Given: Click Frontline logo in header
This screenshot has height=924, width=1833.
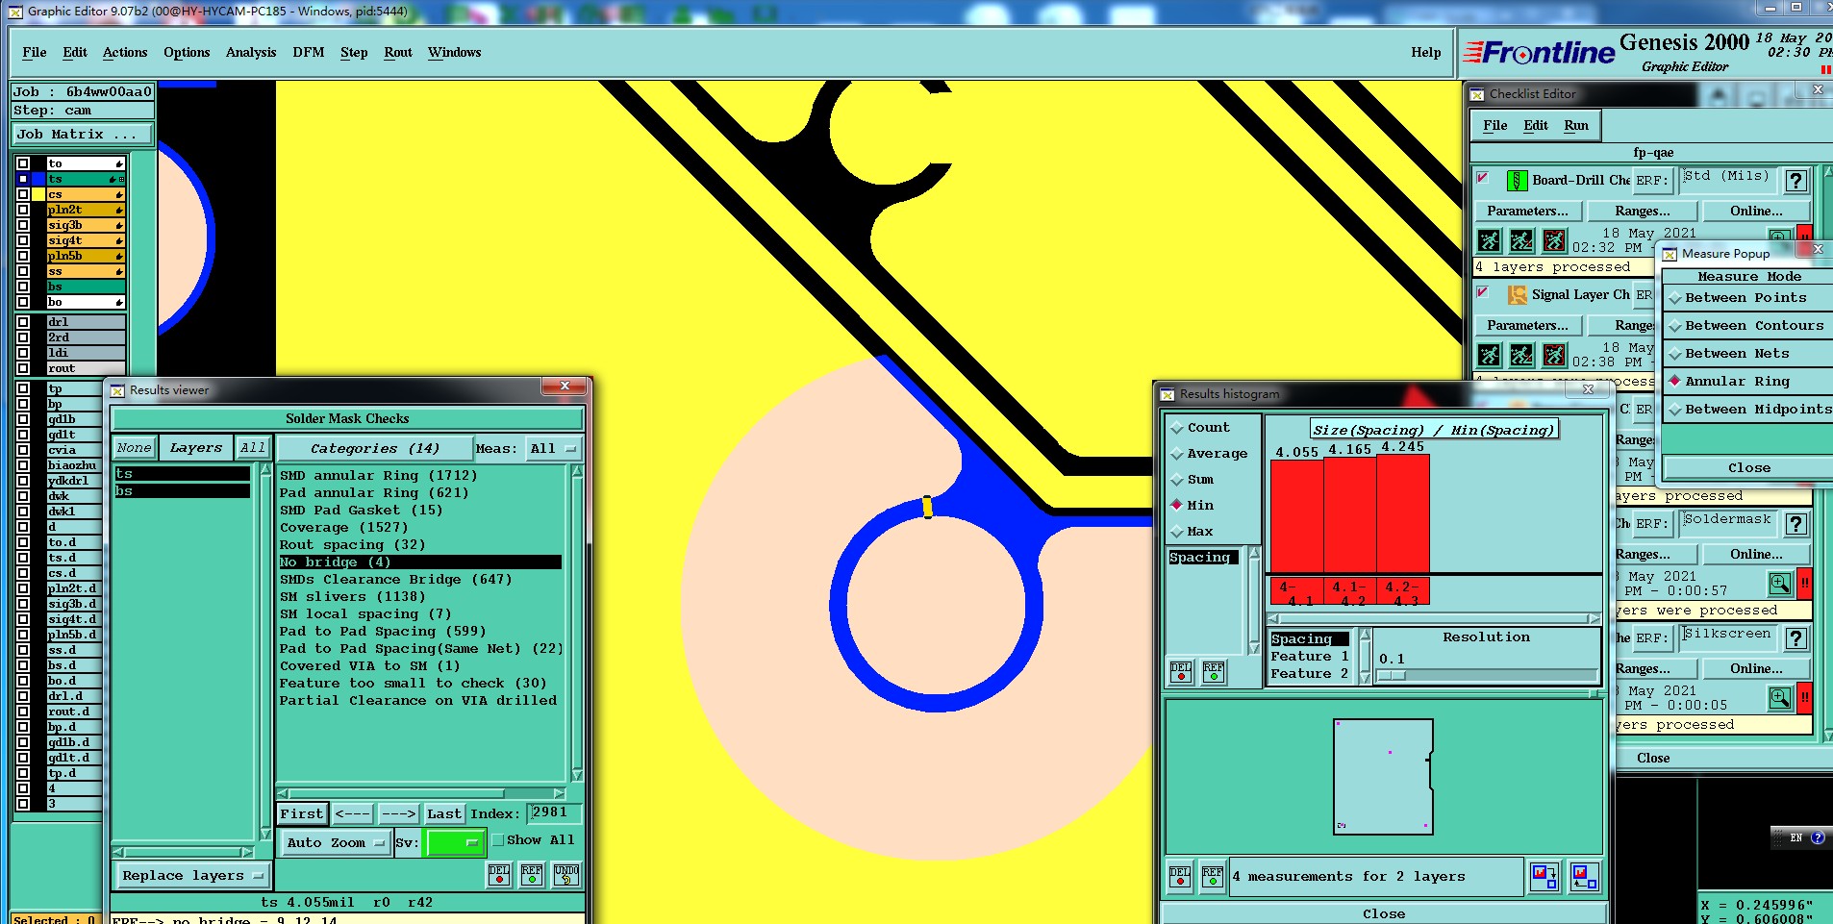Looking at the screenshot, I should click(1539, 53).
